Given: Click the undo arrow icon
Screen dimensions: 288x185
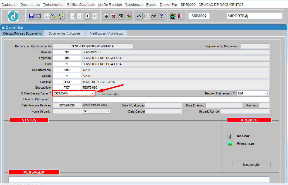Looking at the screenshot, I should point(139,16).
